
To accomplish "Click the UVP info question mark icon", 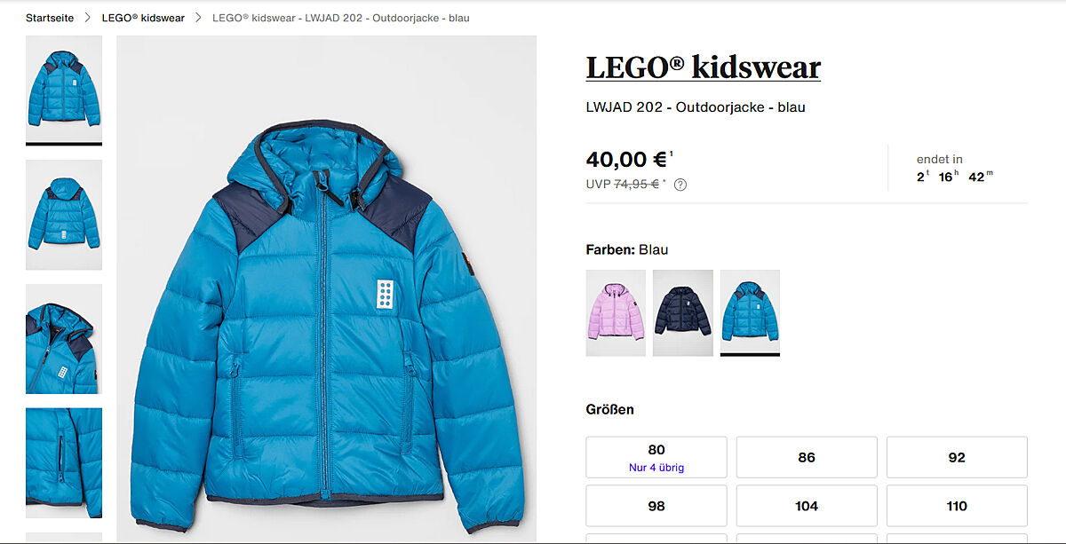I will [x=680, y=185].
